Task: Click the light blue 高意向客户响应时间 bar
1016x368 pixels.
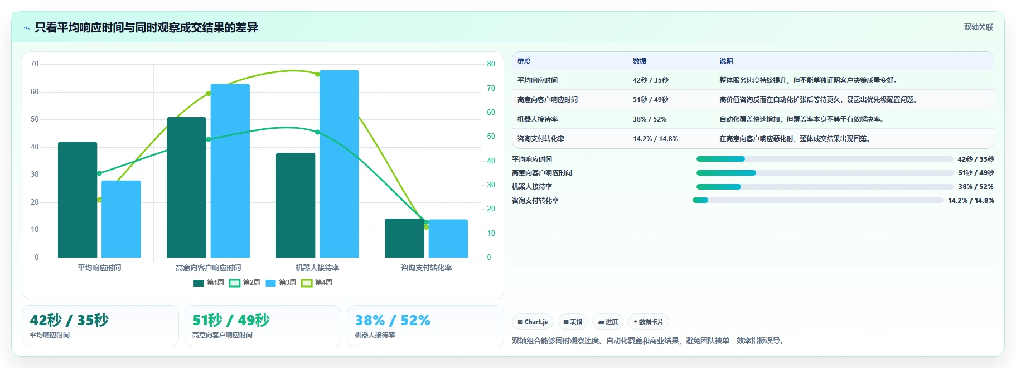Action: click(230, 171)
